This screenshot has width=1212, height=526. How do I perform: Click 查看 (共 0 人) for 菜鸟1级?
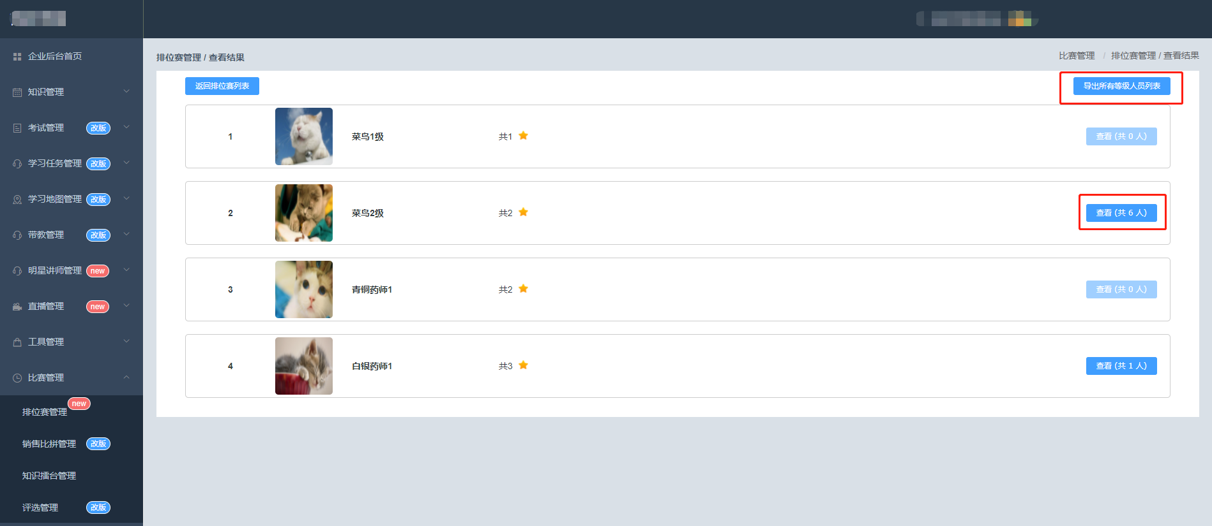[1121, 136]
